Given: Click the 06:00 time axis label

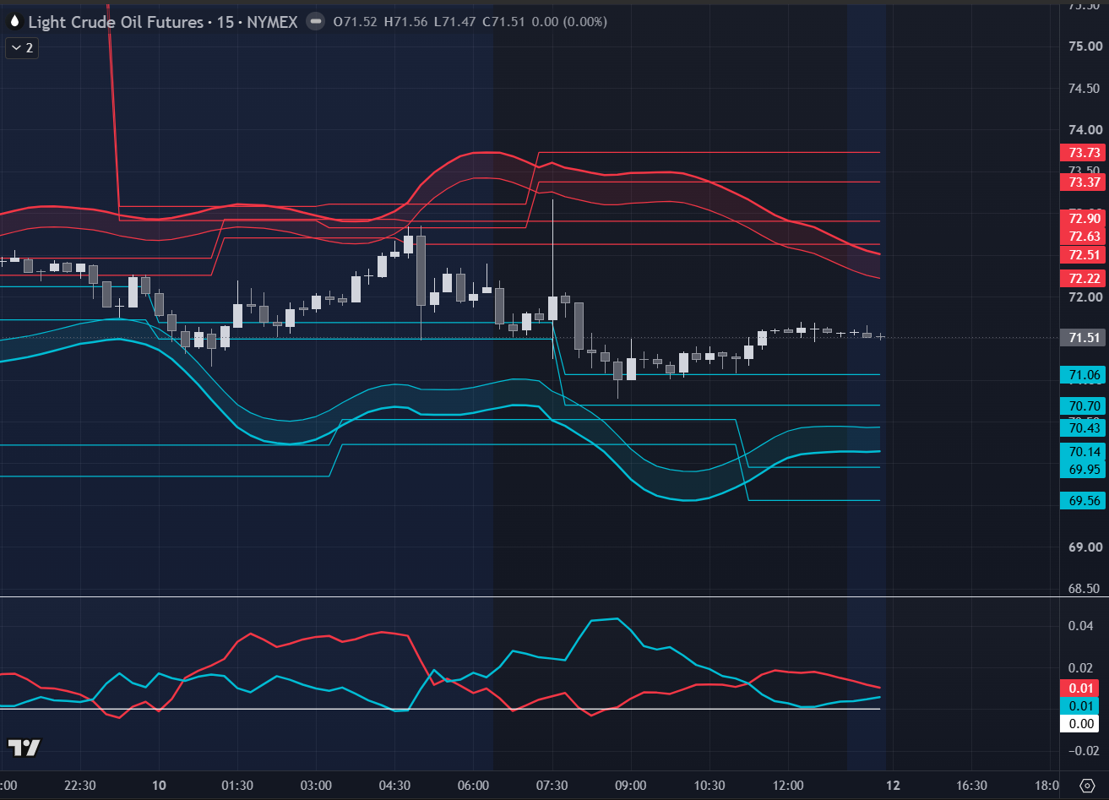Looking at the screenshot, I should [x=473, y=785].
